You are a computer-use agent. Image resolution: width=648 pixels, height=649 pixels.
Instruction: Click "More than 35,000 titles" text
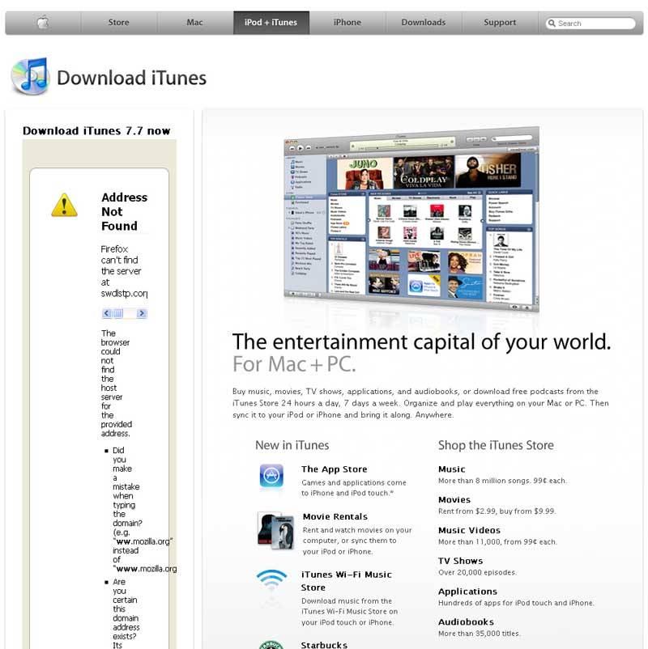(480, 634)
